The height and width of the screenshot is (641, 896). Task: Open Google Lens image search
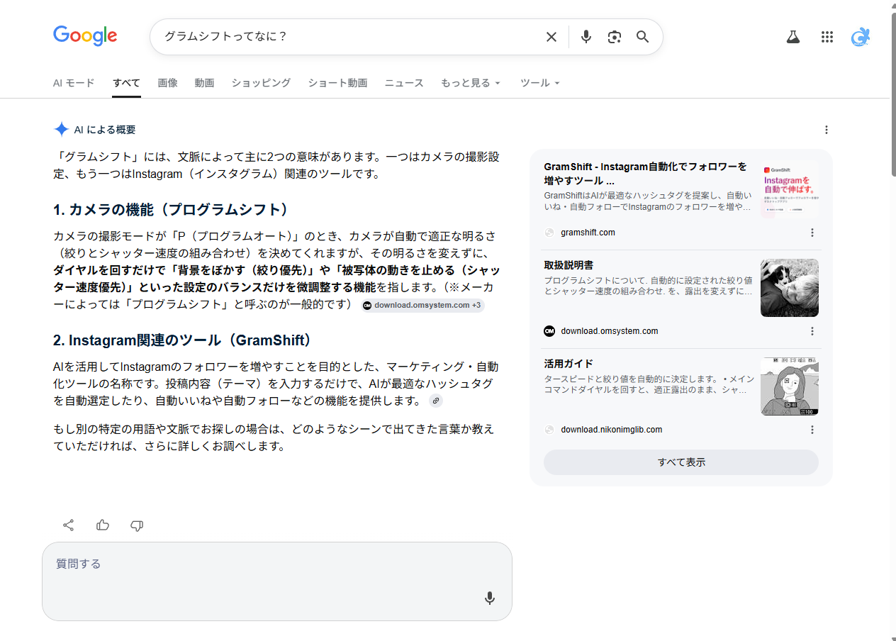tap(615, 37)
